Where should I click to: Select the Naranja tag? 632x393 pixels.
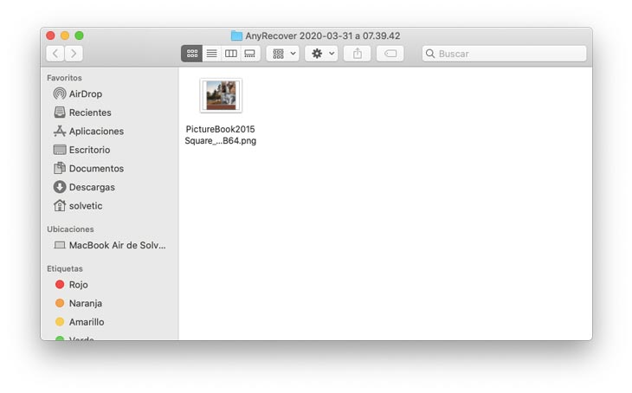point(109,303)
